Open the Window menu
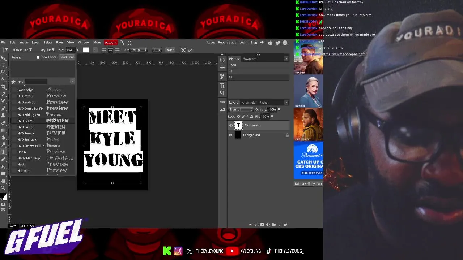 click(x=84, y=43)
